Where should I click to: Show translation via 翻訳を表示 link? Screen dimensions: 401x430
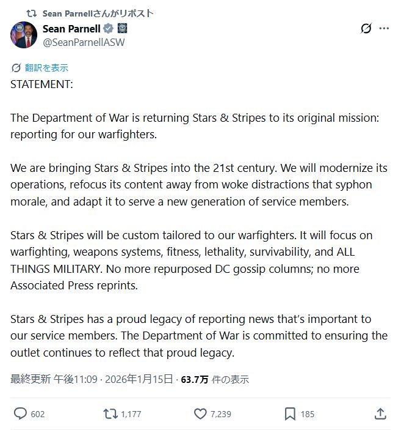[x=46, y=67]
